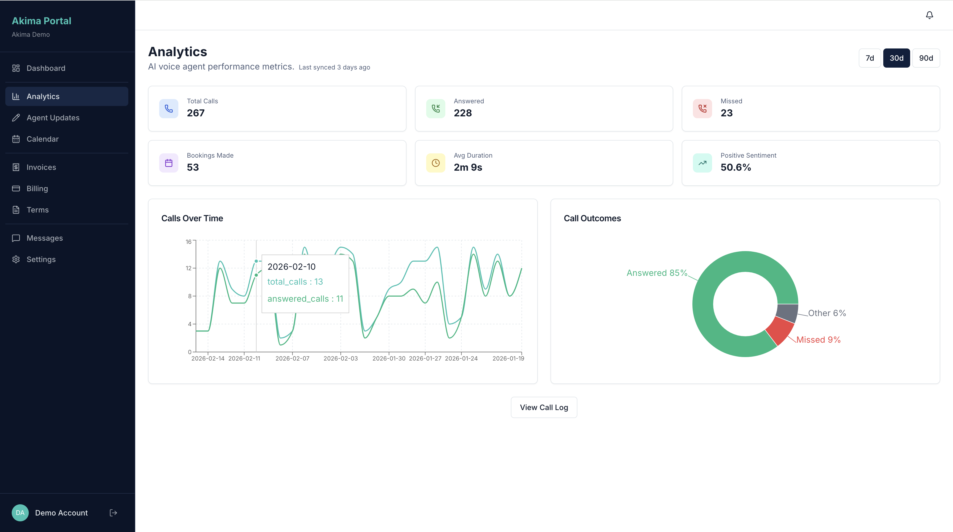Open the Calendar icon in sidebar
This screenshot has width=953, height=532.
(16, 139)
